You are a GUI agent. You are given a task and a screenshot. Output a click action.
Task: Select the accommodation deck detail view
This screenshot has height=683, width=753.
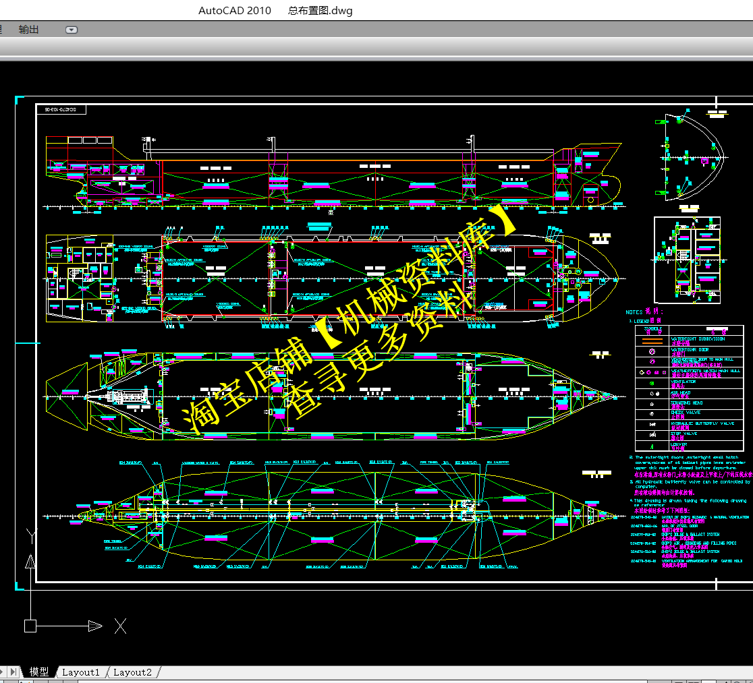[x=688, y=260]
